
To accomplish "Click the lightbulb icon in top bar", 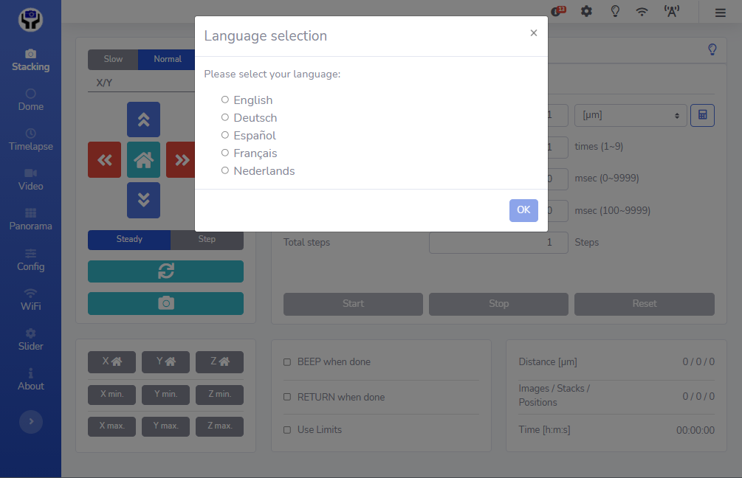I will click(x=614, y=11).
